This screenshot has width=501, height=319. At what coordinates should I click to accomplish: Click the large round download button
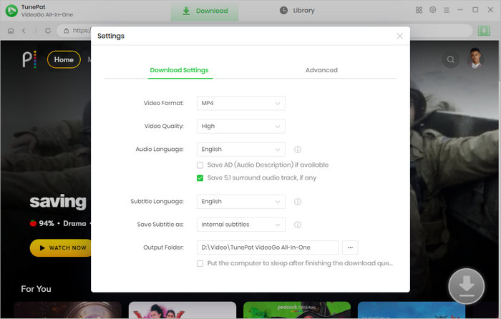coord(467,286)
